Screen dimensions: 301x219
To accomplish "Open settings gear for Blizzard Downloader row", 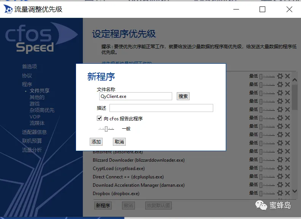I will (280, 159).
